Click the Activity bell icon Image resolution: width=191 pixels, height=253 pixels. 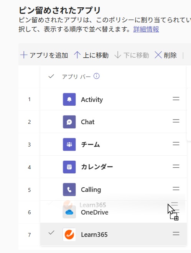(69, 99)
